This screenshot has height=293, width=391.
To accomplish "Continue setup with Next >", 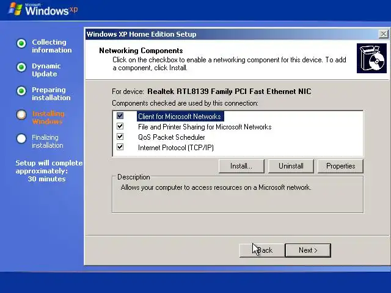I will (308, 250).
